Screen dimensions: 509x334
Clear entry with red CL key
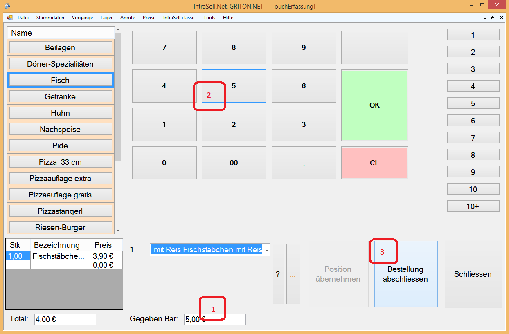point(374,163)
